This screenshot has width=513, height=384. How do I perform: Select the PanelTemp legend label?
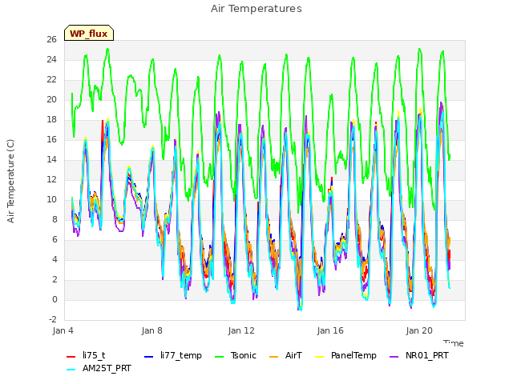(x=353, y=355)
